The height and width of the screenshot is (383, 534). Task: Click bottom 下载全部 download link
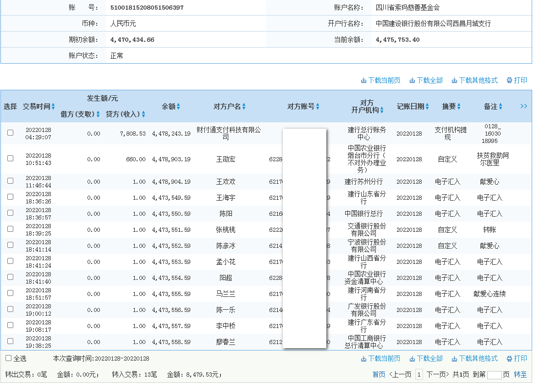[x=426, y=358]
